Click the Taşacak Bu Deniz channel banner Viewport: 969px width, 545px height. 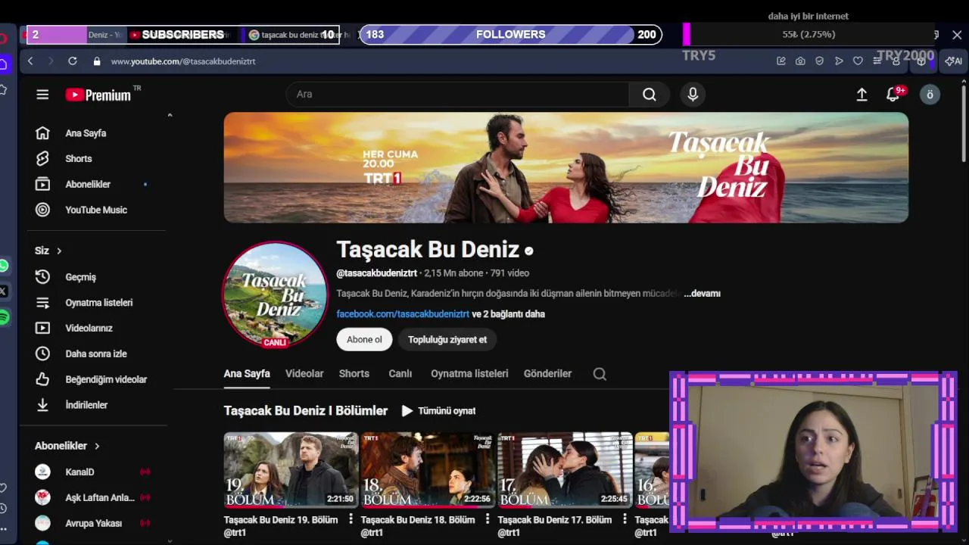pos(566,167)
